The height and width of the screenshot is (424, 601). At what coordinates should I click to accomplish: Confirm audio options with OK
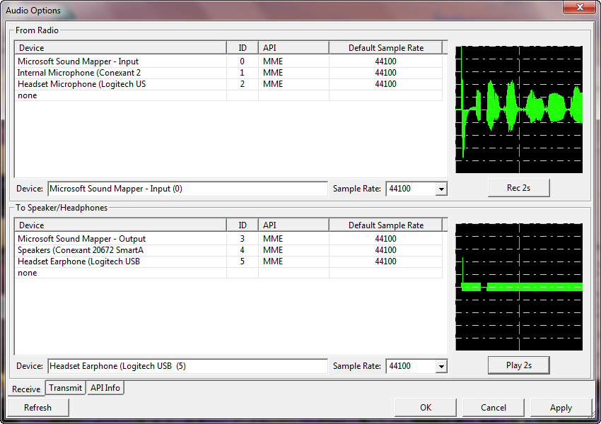pos(425,407)
